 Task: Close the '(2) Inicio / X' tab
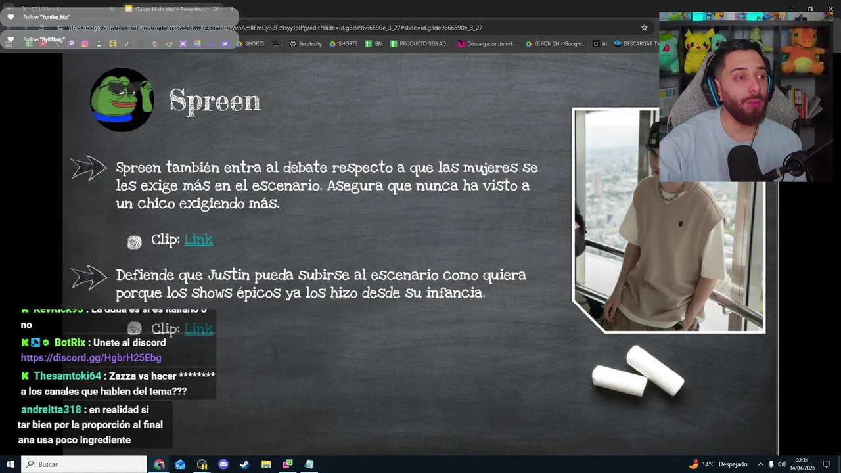pos(112,9)
